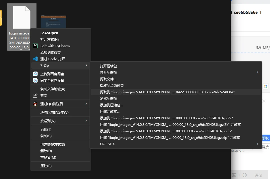The image size is (270, 179).
Task: Choose 同步至其它设备
Action: pos(60,81)
